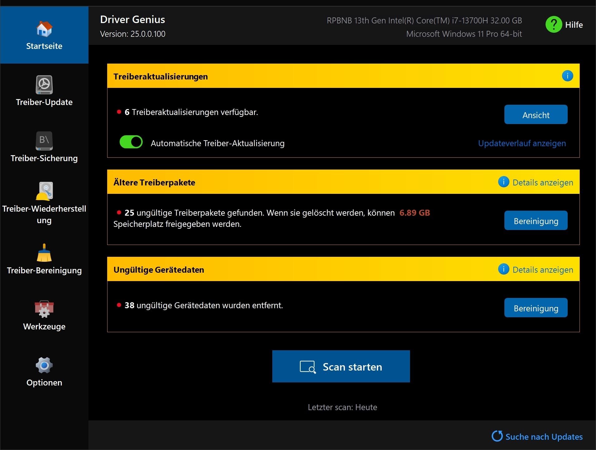596x450 pixels.
Task: Click the Ungültige Gerätedaten header title
Action: pyautogui.click(x=159, y=270)
